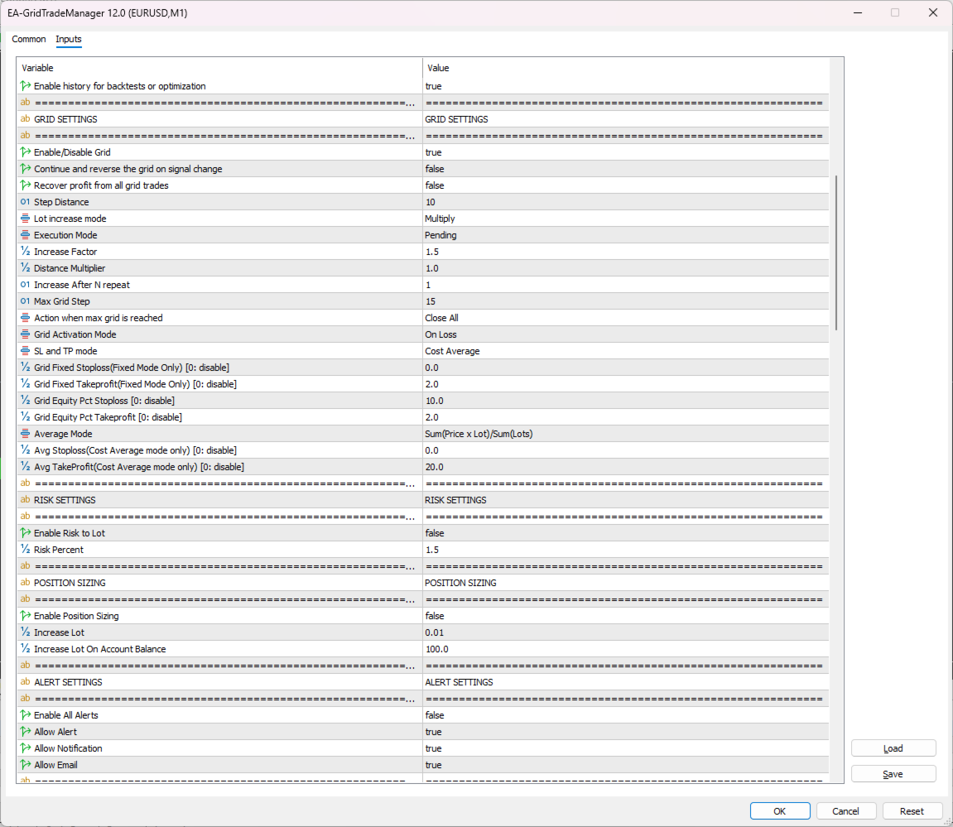Open the SL and TP mode Cost Average value

point(625,351)
